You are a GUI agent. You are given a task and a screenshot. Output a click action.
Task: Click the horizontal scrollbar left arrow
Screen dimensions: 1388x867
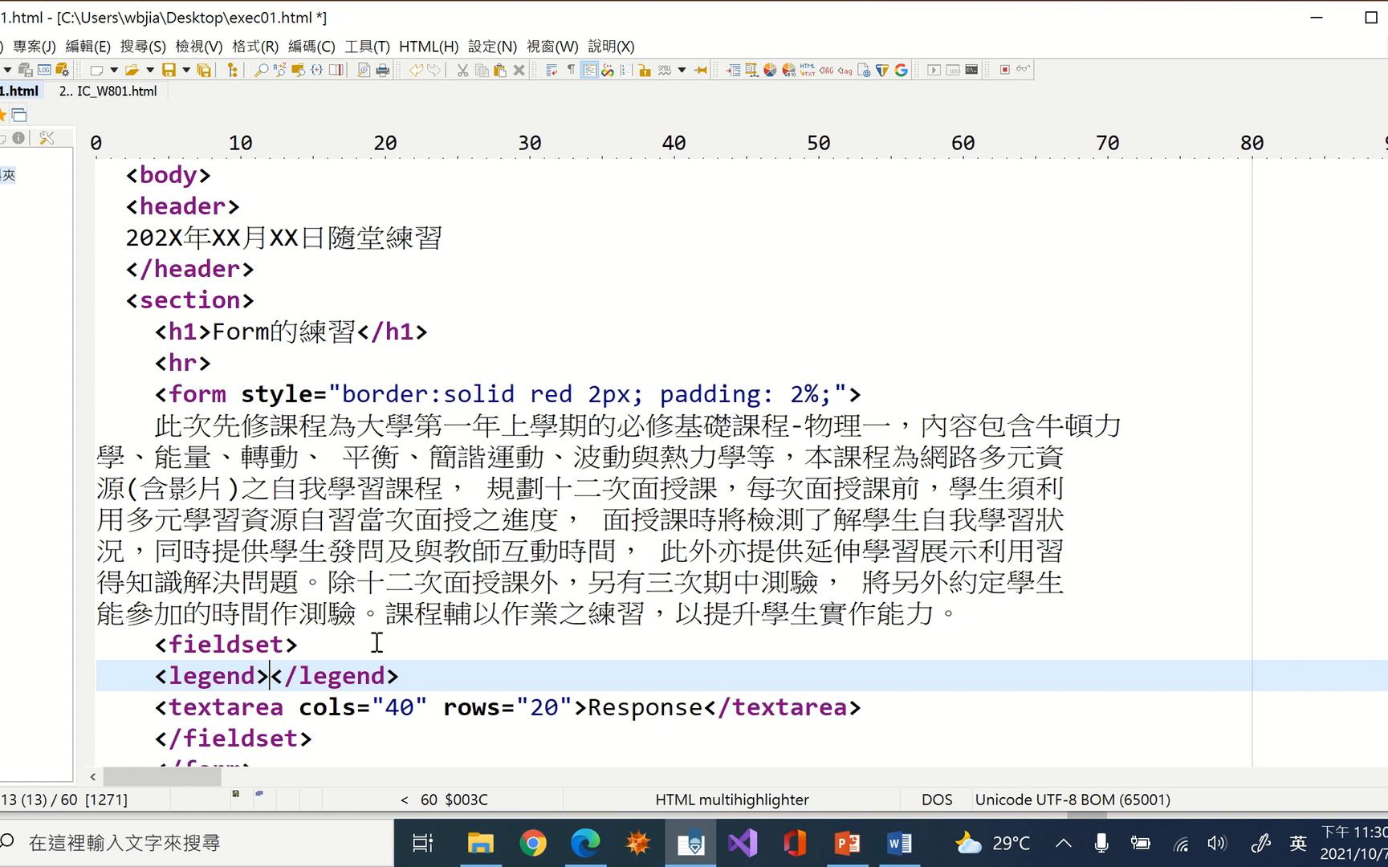pyautogui.click(x=93, y=776)
